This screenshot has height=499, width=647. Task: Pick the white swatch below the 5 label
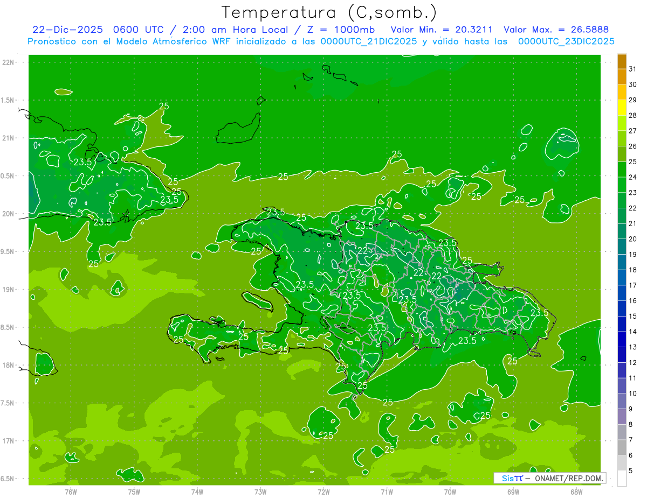[x=622, y=478]
